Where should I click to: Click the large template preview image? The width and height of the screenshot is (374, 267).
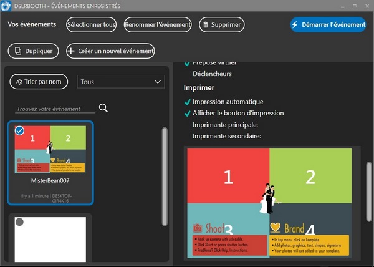[x=269, y=203]
